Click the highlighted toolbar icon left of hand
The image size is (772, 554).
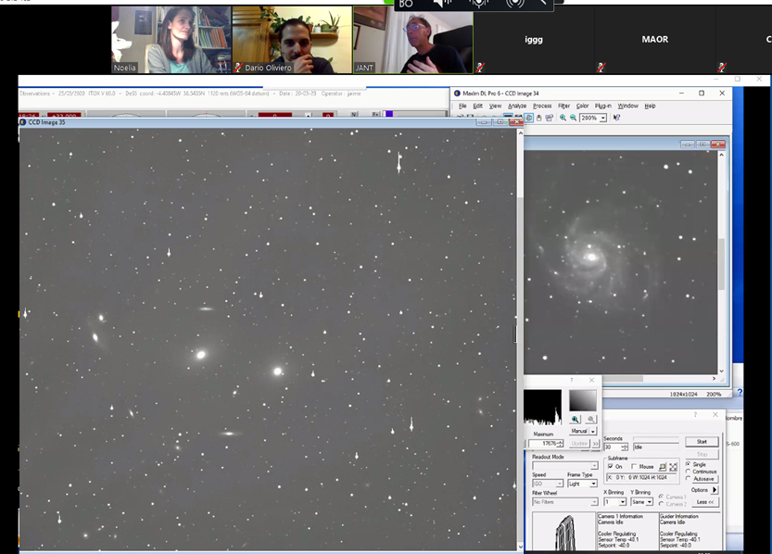[x=529, y=118]
